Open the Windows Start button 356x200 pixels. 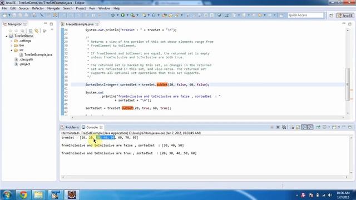[x=7, y=195]
